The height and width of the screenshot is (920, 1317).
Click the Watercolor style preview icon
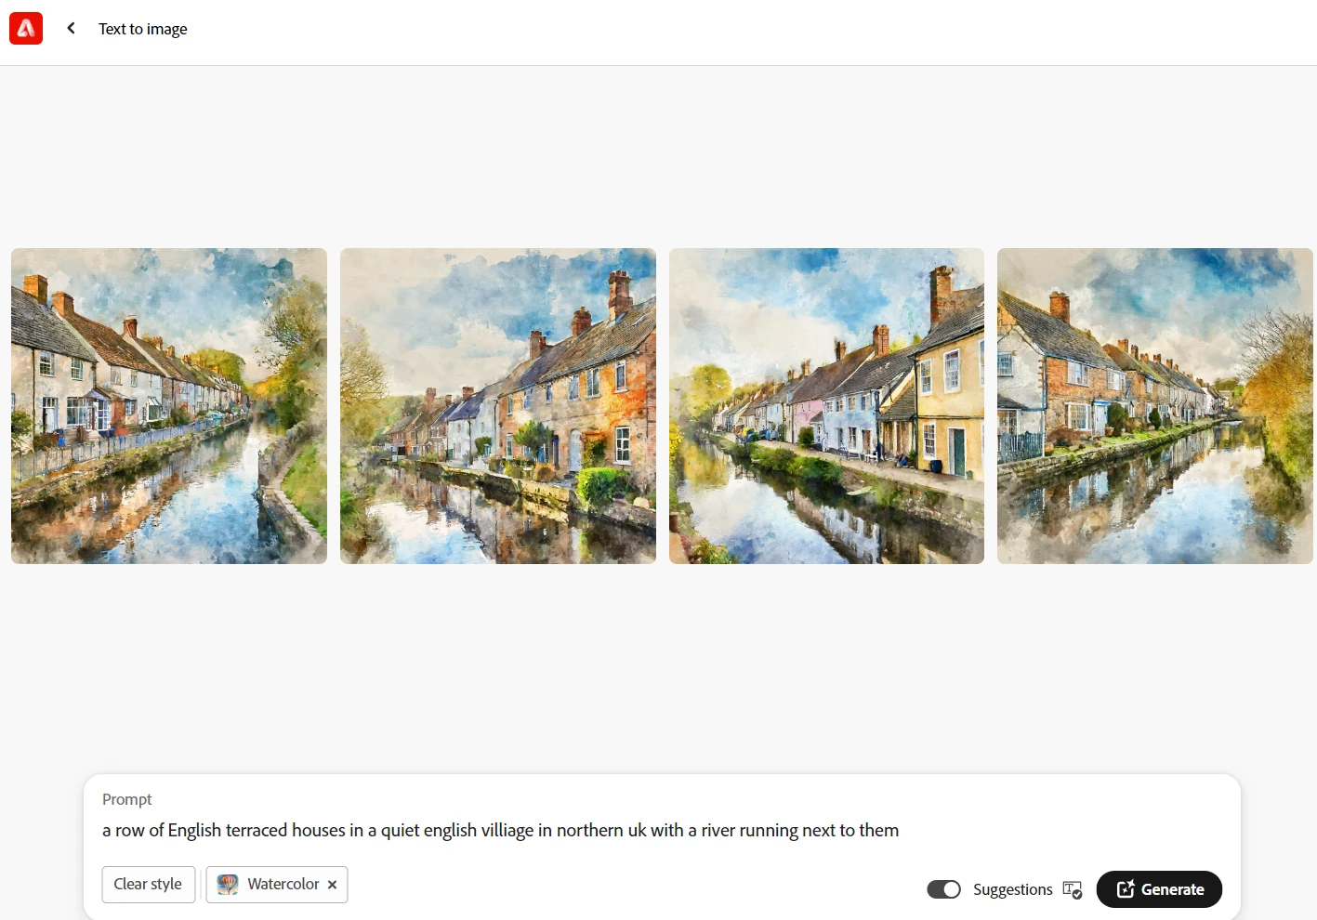tap(228, 885)
